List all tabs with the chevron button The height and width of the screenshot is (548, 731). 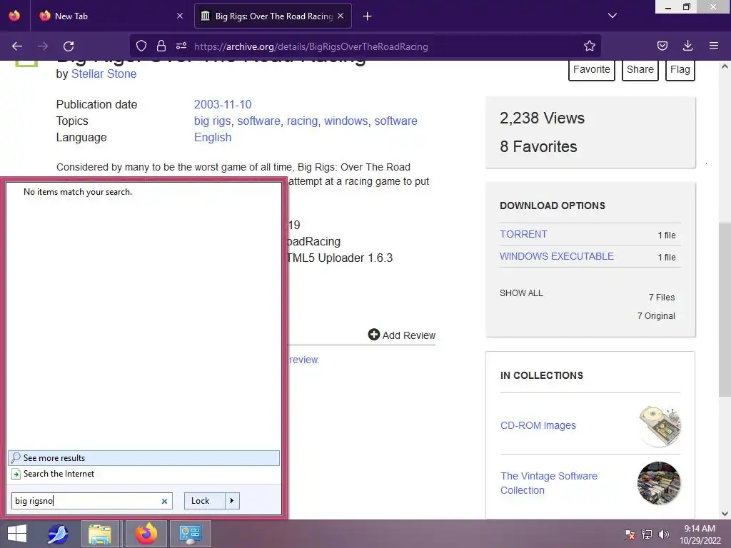612,16
